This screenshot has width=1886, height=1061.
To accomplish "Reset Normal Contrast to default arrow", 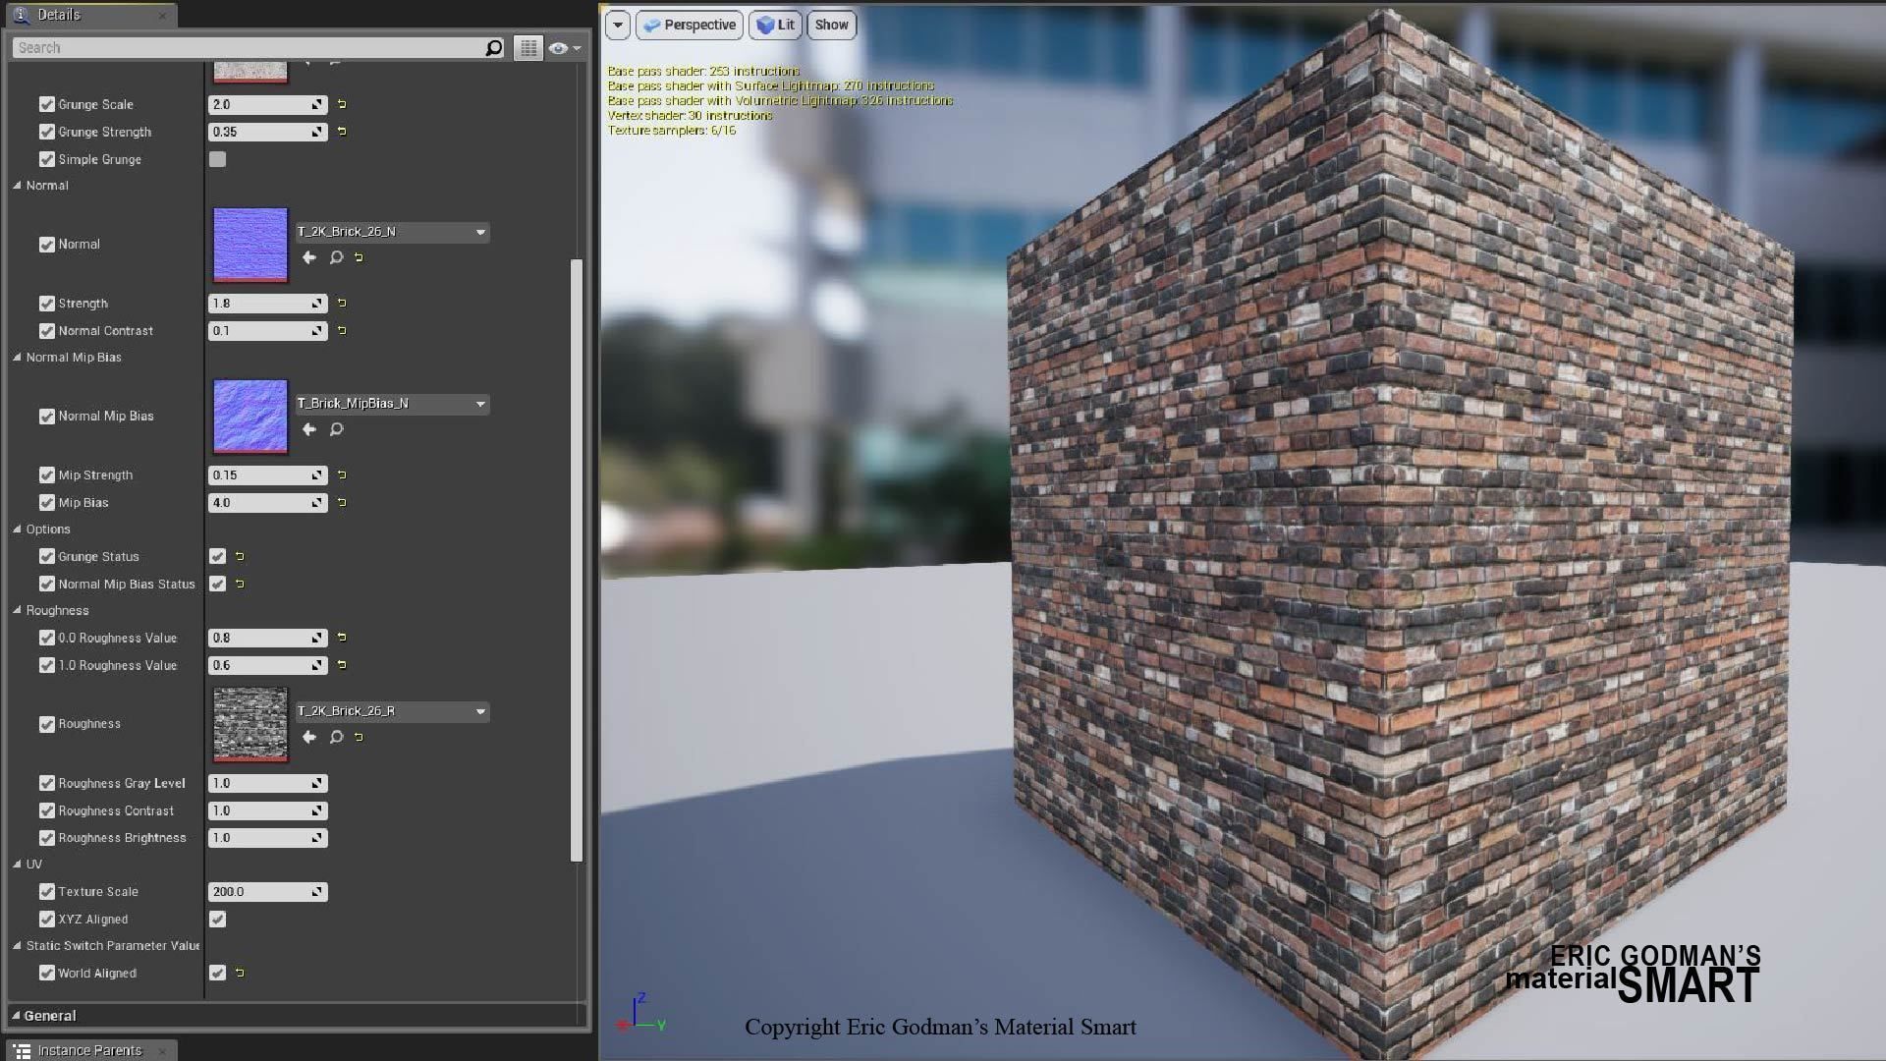I will tap(342, 331).
